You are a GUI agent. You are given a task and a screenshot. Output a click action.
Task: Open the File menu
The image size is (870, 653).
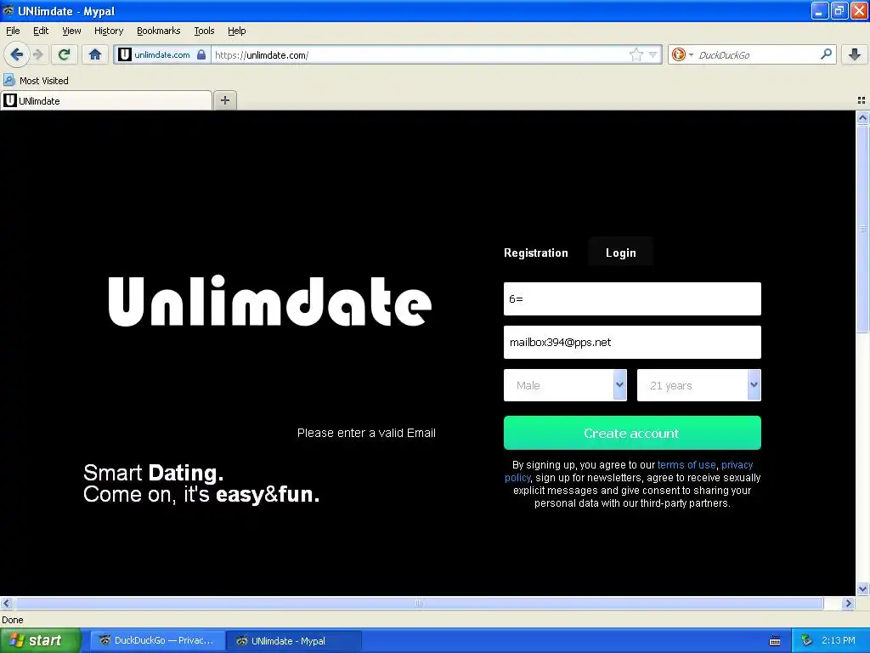tap(13, 31)
